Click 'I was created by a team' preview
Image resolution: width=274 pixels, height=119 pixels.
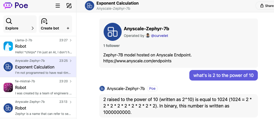point(44,93)
